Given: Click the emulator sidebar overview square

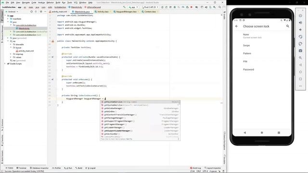Looking at the screenshot, I should (300, 79).
